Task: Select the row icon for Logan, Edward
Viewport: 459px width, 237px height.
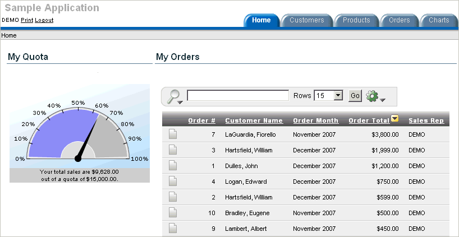Action: [x=173, y=182]
